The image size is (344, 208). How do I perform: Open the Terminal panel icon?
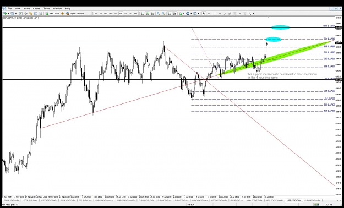click(x=36, y=14)
